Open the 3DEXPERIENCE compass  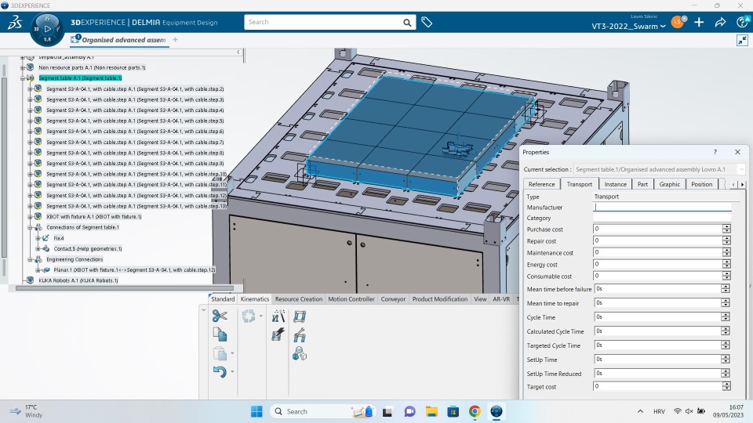point(46,29)
